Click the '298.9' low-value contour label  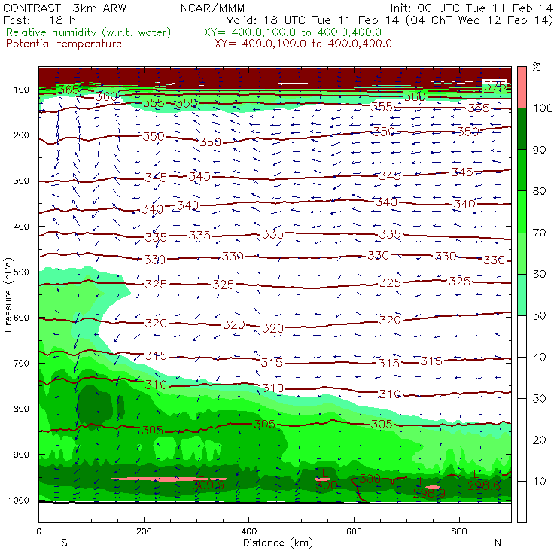coord(429,493)
